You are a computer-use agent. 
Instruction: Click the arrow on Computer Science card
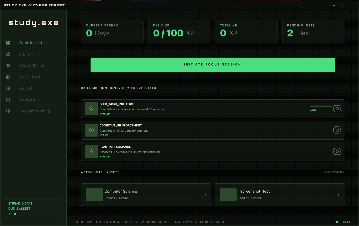pyautogui.click(x=204, y=195)
